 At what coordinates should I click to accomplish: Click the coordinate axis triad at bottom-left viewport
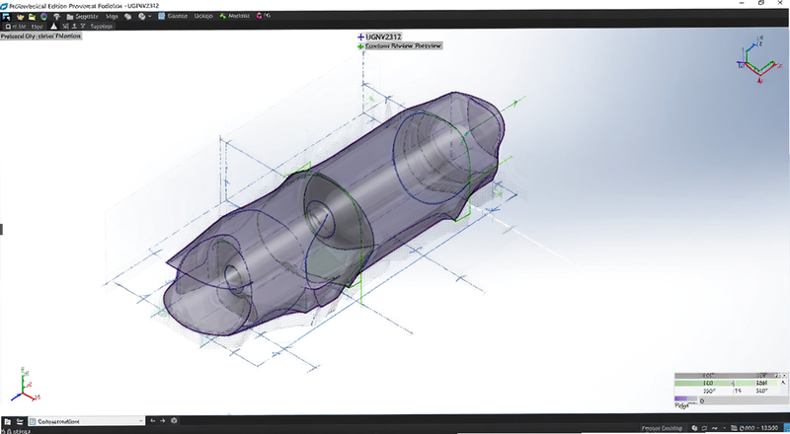click(x=24, y=386)
